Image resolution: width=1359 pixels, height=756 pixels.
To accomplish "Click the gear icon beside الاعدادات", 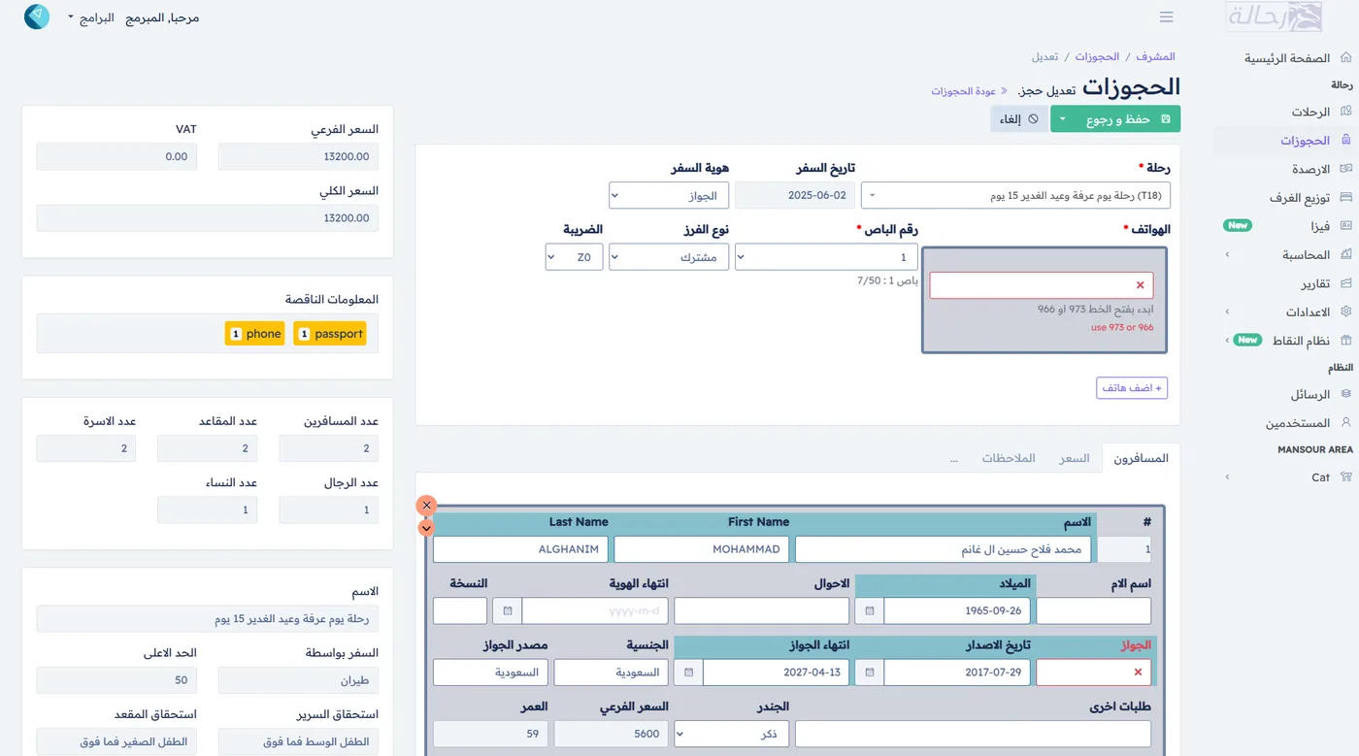I will tap(1345, 312).
